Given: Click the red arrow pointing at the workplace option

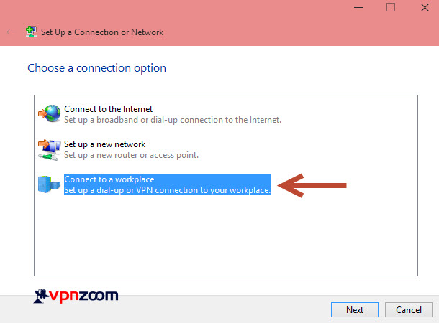Looking at the screenshot, I should pyautogui.click(x=312, y=185).
